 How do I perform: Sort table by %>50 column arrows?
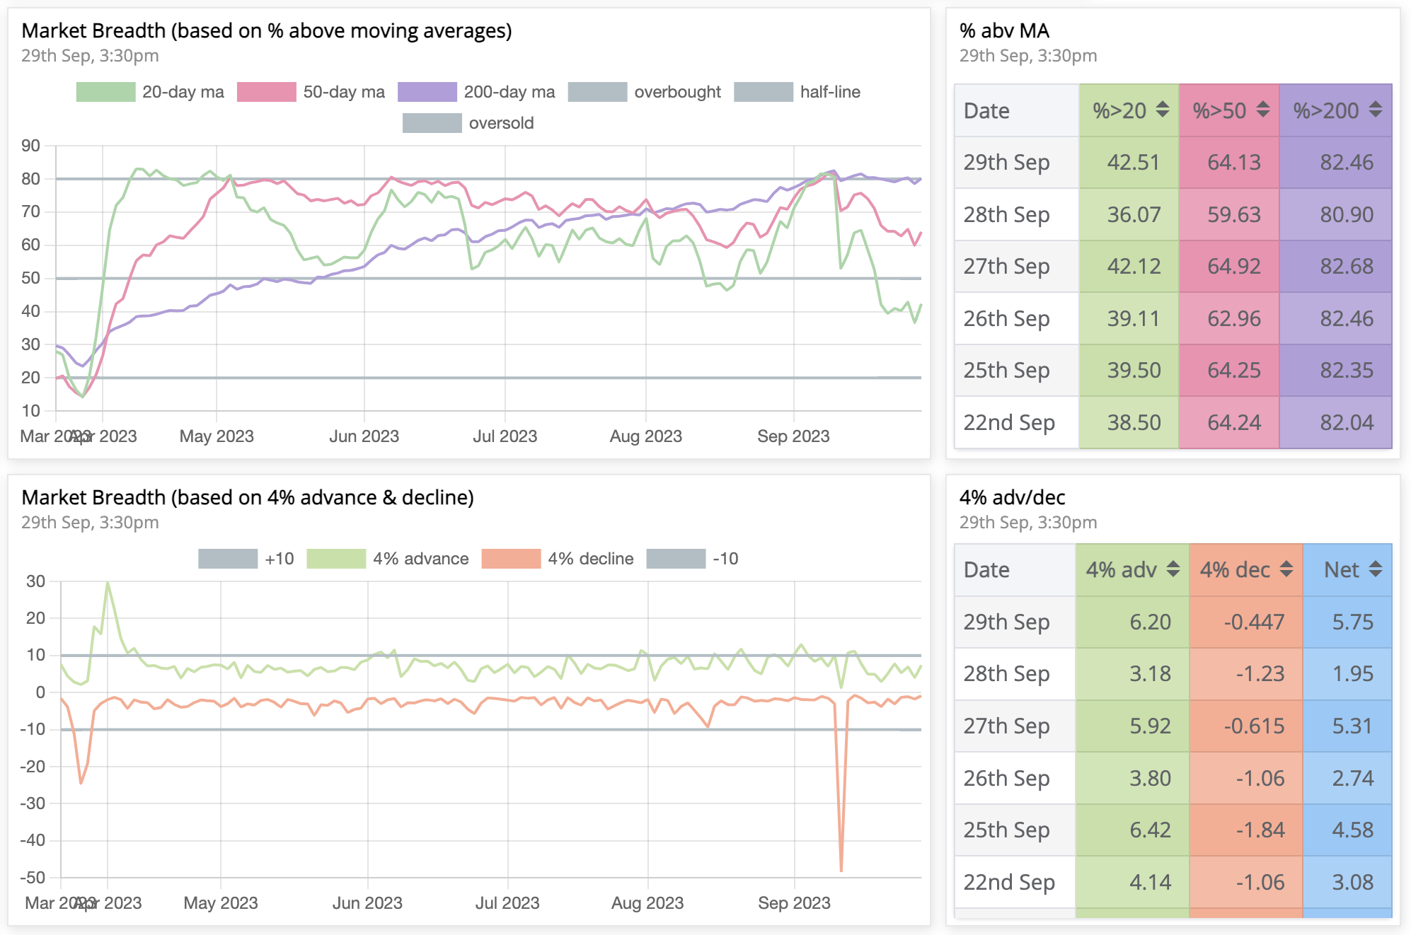point(1262,110)
